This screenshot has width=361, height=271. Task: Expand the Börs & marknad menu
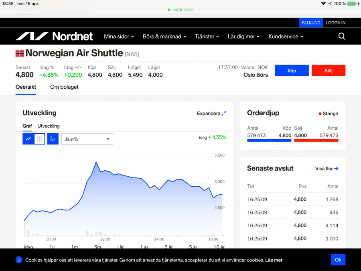point(164,37)
